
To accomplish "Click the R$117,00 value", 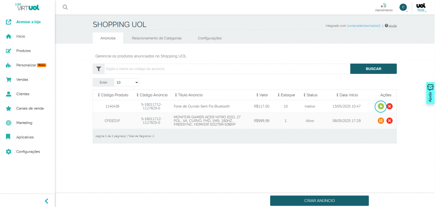I will (261, 106).
